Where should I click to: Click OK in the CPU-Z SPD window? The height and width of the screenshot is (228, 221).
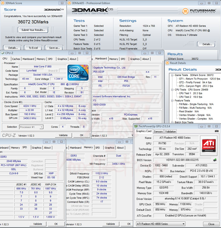pos(56,224)
